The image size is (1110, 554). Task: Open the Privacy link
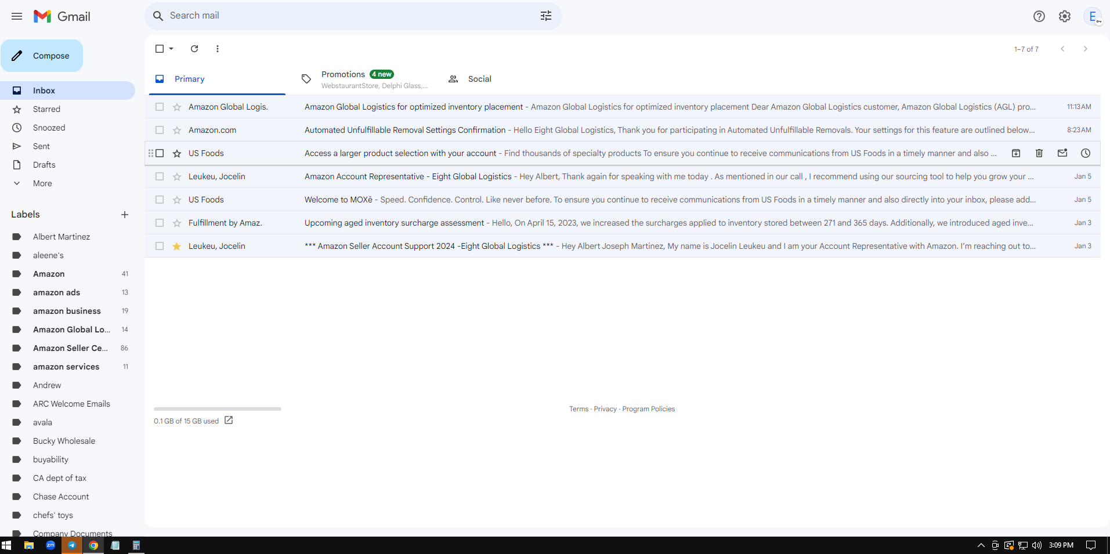tap(605, 409)
